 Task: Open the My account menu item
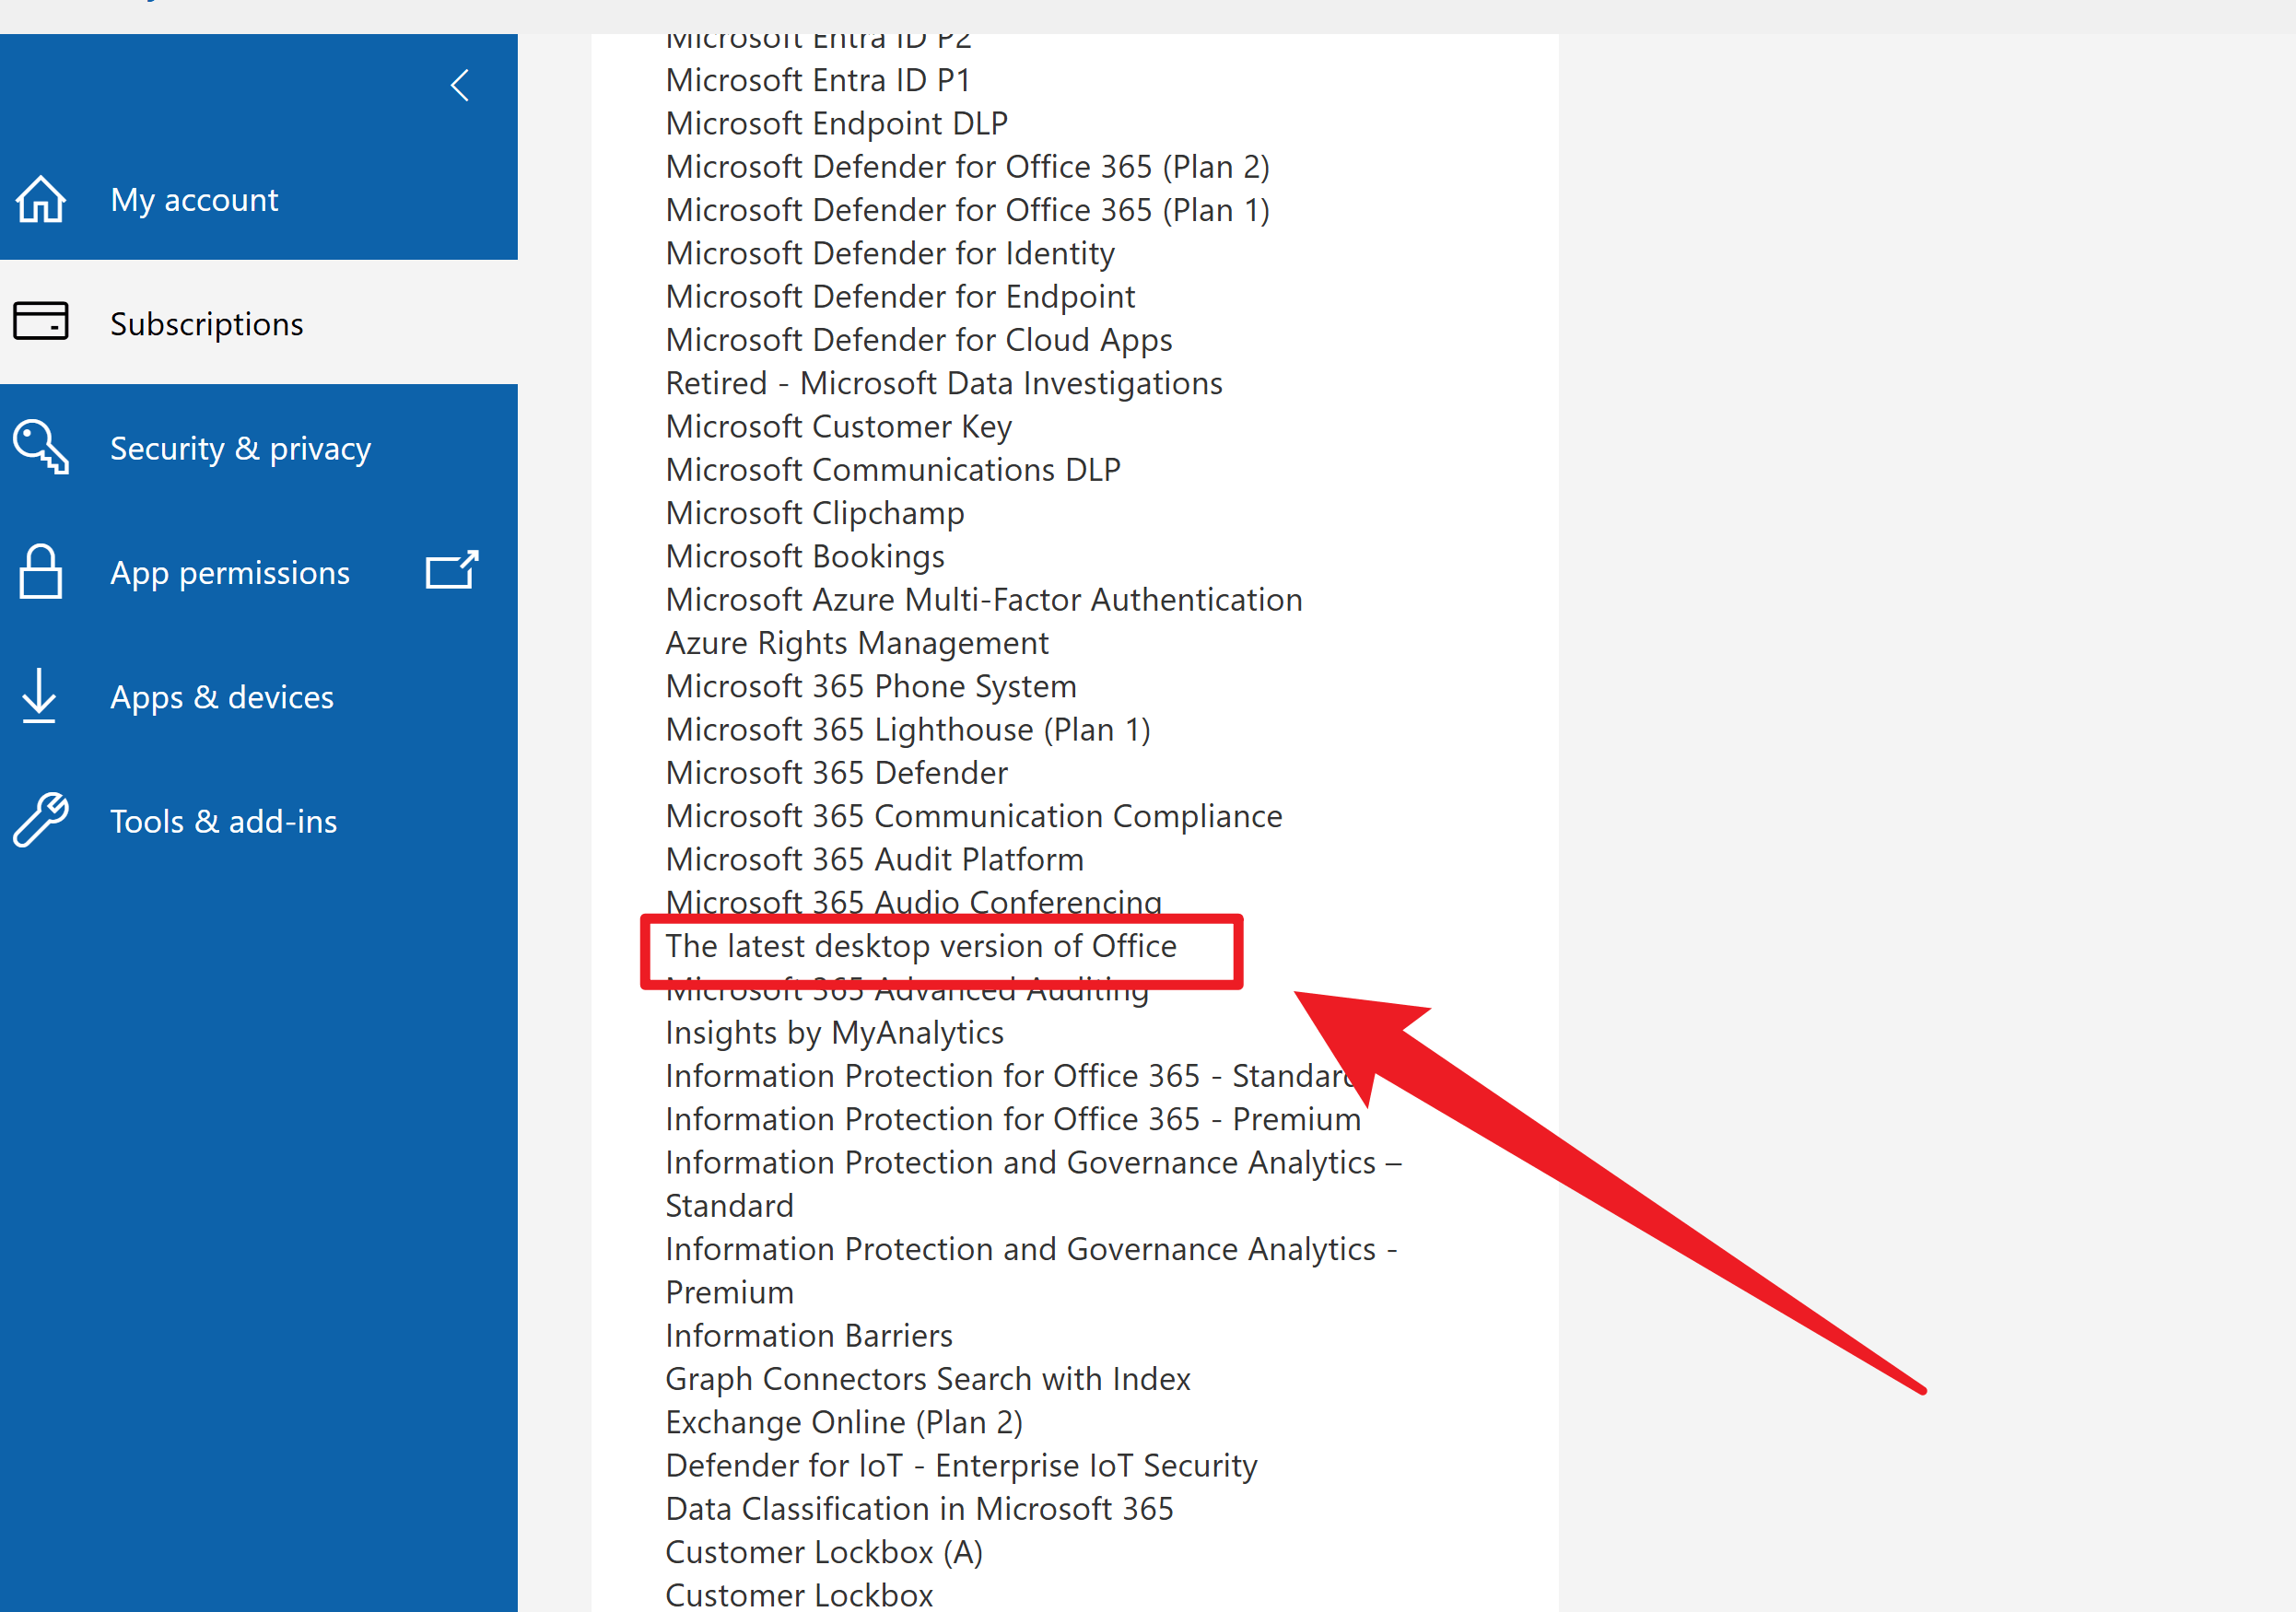[194, 200]
